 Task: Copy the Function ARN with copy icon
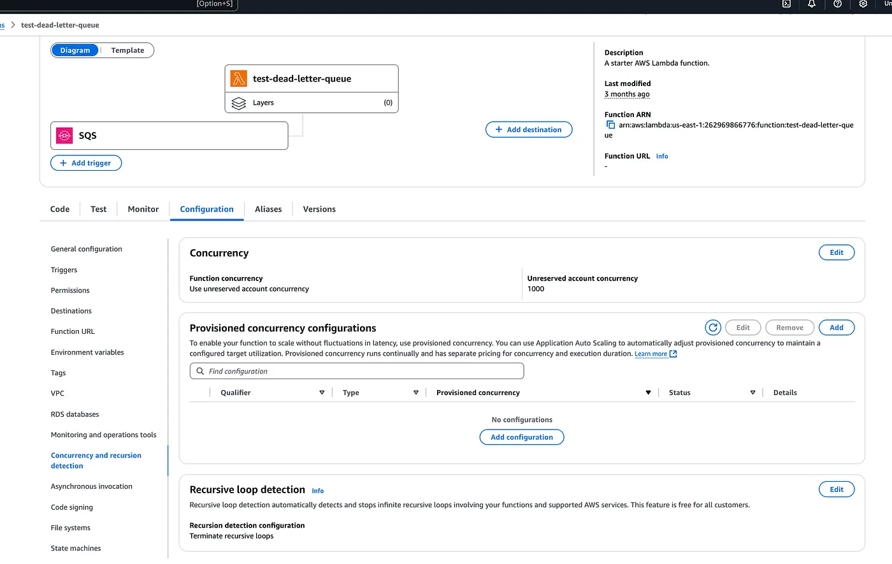point(610,125)
